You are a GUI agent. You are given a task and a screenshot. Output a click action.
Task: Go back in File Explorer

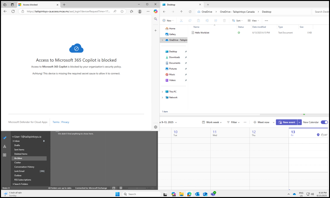[164, 12]
